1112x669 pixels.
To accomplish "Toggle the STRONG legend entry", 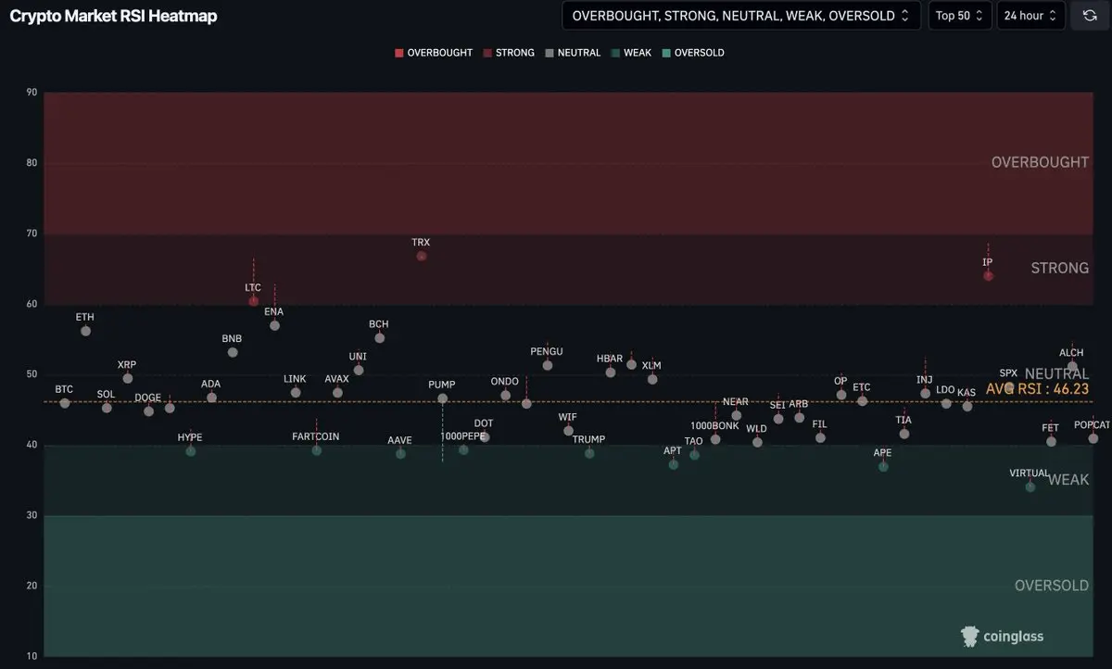I will pos(509,53).
